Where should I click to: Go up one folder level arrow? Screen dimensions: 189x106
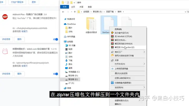pos(75,12)
